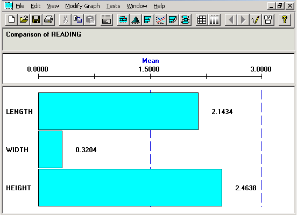The image size is (297, 215).
Task: Click the blue Mean axis title
Action: [x=151, y=61]
